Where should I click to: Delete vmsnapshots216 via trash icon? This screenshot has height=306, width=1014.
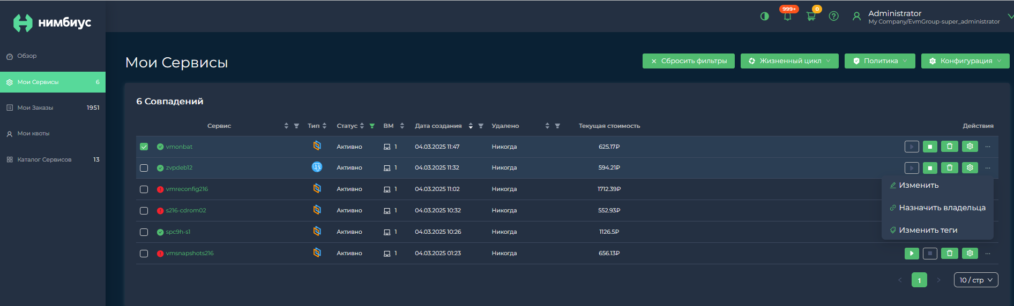pos(950,254)
